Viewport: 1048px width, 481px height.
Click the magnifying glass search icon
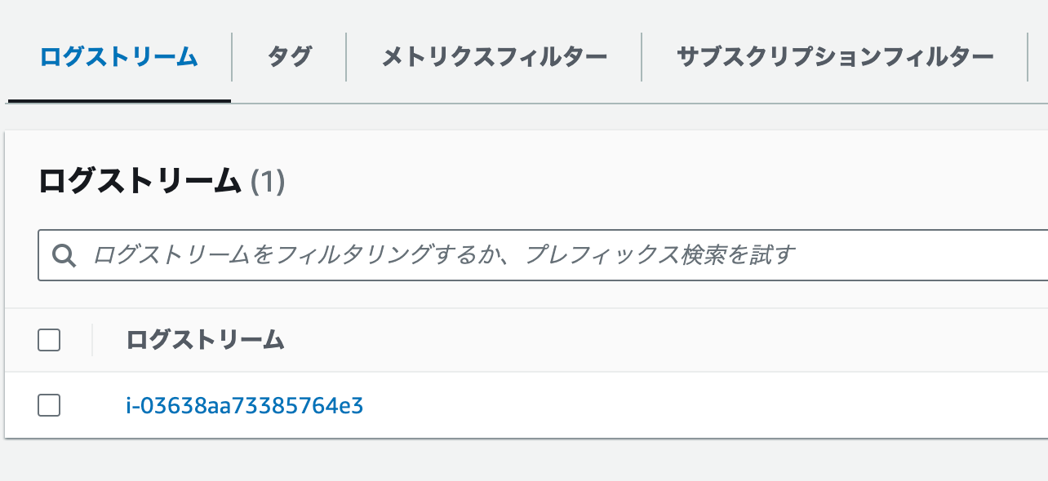click(64, 254)
